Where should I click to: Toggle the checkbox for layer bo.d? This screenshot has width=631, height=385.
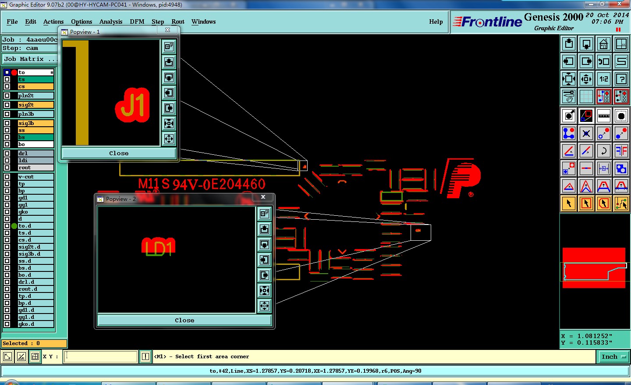(x=7, y=275)
